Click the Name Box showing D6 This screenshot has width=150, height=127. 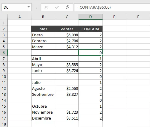click(x=17, y=7)
